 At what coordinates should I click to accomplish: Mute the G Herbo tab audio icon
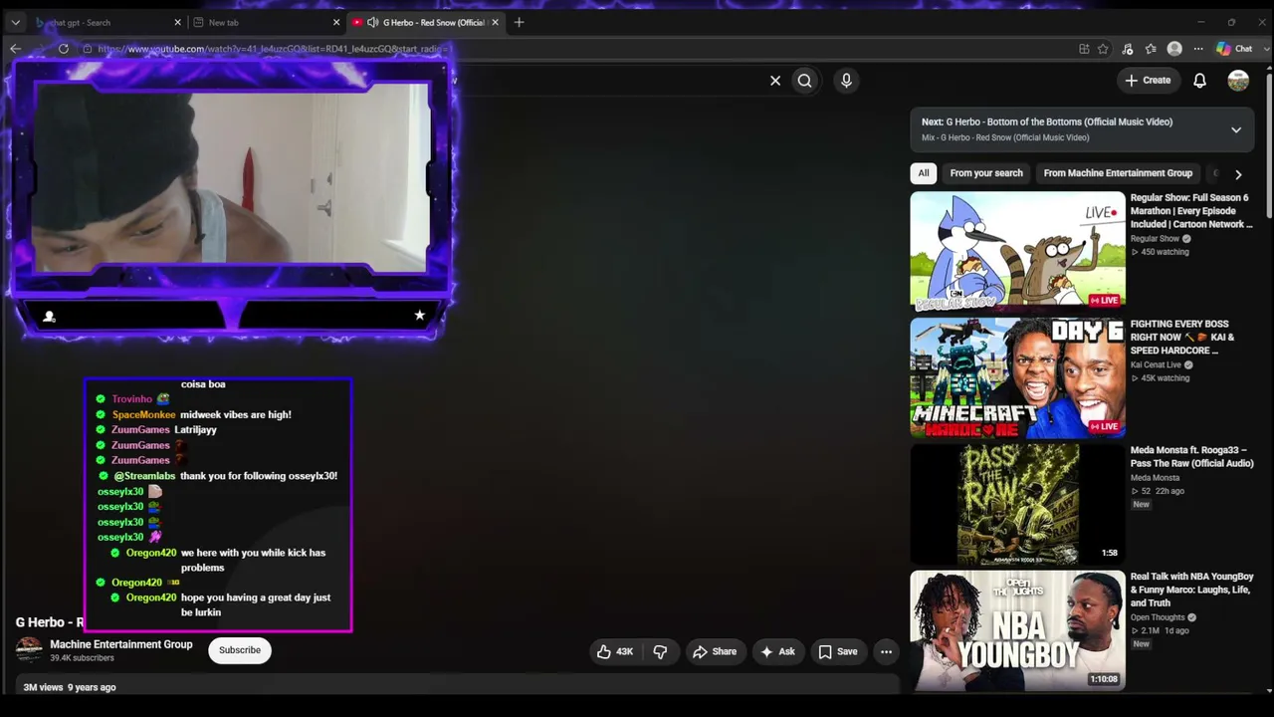tap(372, 22)
